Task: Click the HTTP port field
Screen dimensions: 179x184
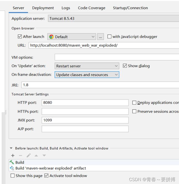Action: coord(85,102)
